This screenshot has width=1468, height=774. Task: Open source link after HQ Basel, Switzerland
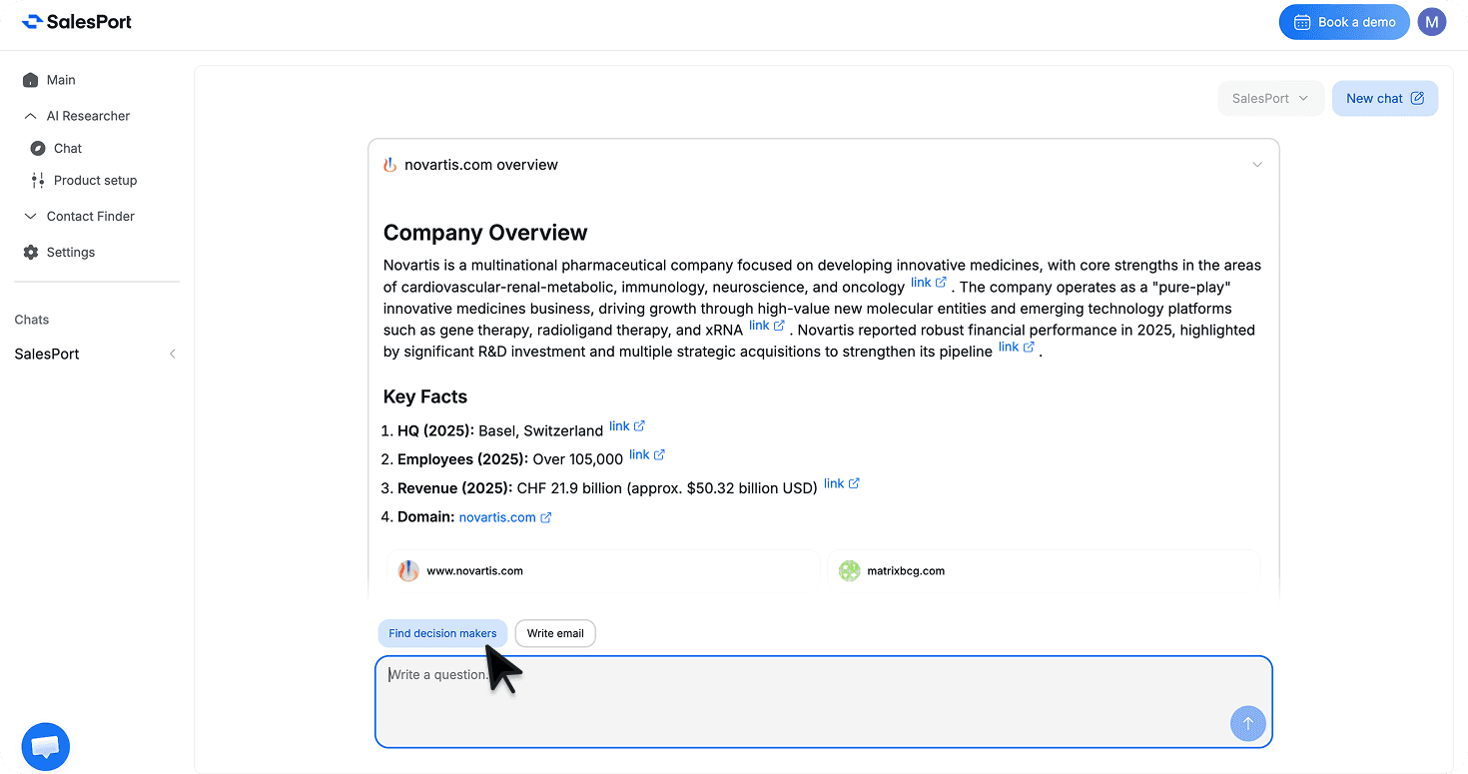(x=627, y=425)
